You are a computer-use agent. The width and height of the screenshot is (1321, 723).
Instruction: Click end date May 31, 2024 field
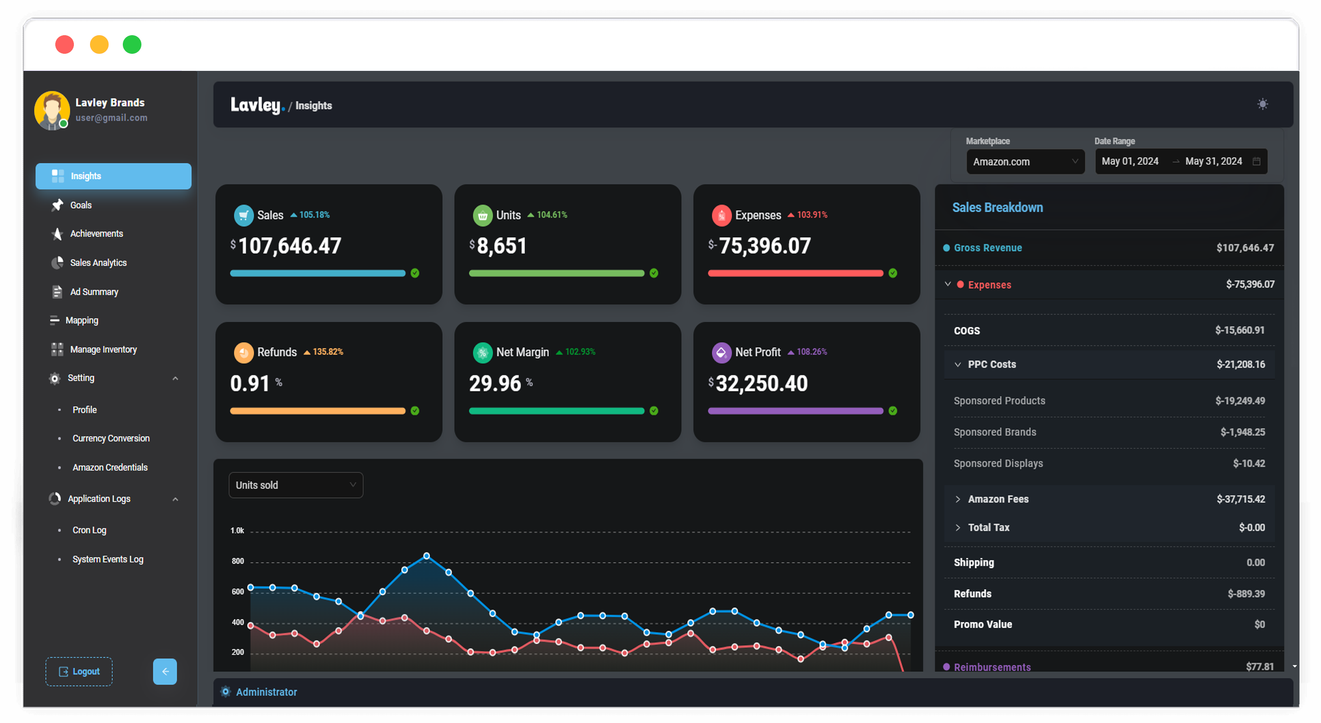click(x=1213, y=161)
